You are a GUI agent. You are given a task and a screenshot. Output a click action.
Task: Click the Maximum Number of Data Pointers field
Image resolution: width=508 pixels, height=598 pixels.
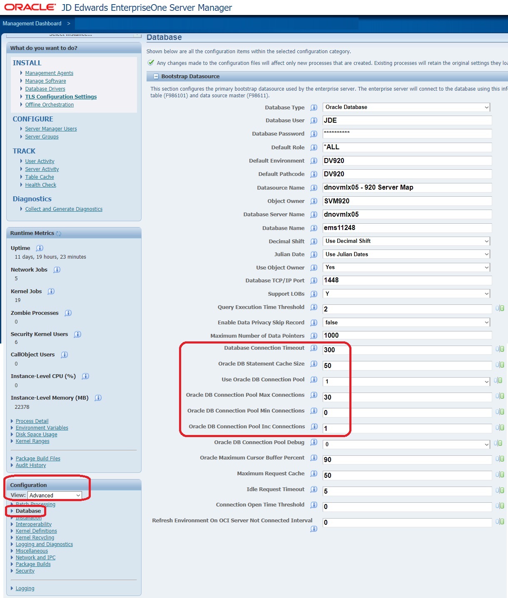pyautogui.click(x=407, y=336)
